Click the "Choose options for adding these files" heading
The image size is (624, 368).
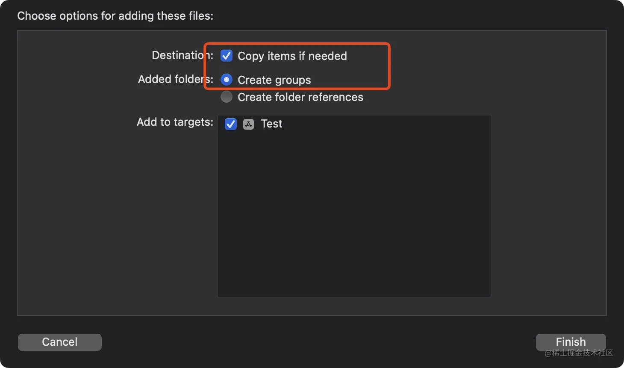pyautogui.click(x=115, y=16)
